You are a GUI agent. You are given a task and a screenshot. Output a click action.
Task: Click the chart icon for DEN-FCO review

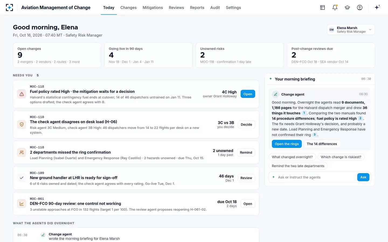pyautogui.click(x=22, y=204)
